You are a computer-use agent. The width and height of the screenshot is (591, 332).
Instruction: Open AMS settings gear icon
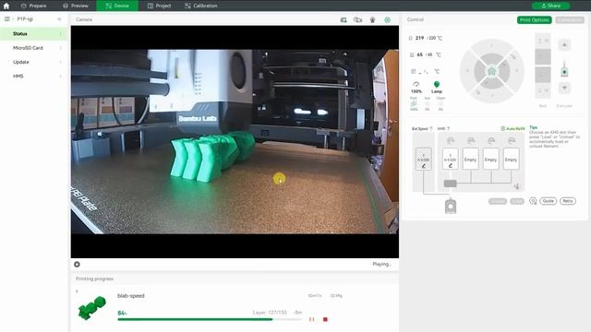click(533, 201)
